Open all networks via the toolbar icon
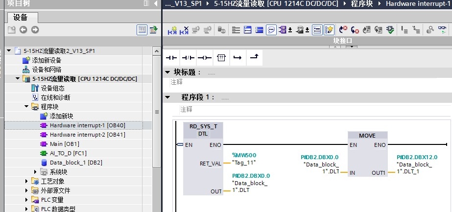Viewport: 452px width, 212px height. (x=236, y=30)
